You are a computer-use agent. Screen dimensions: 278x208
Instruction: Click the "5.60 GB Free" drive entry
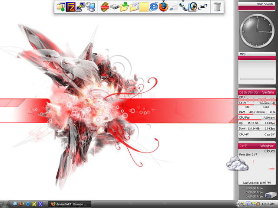click(x=254, y=196)
